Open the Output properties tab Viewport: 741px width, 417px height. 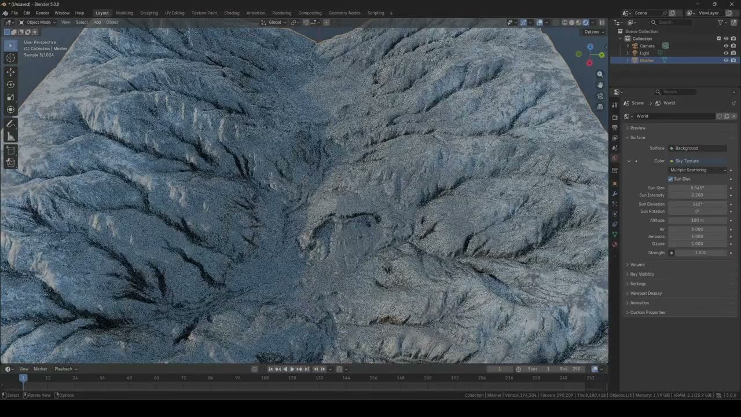click(x=615, y=127)
